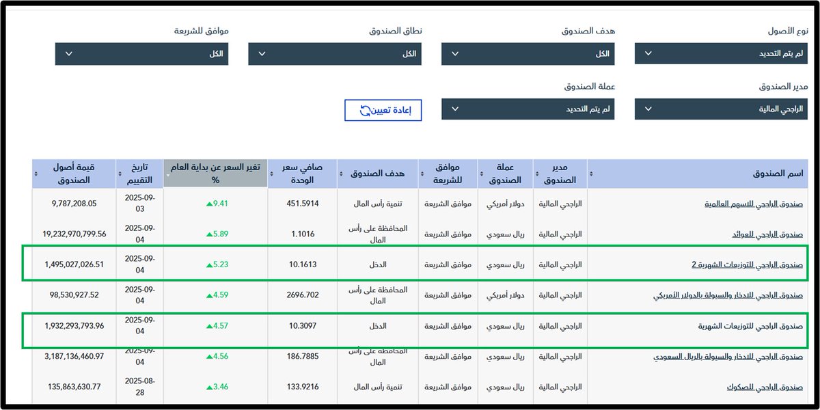Open صندوق الراجحي للادخار والسيولة بالدولار الأمريكي link

728,296
